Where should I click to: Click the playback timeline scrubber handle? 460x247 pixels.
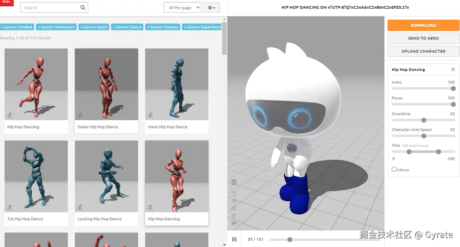[290, 240]
